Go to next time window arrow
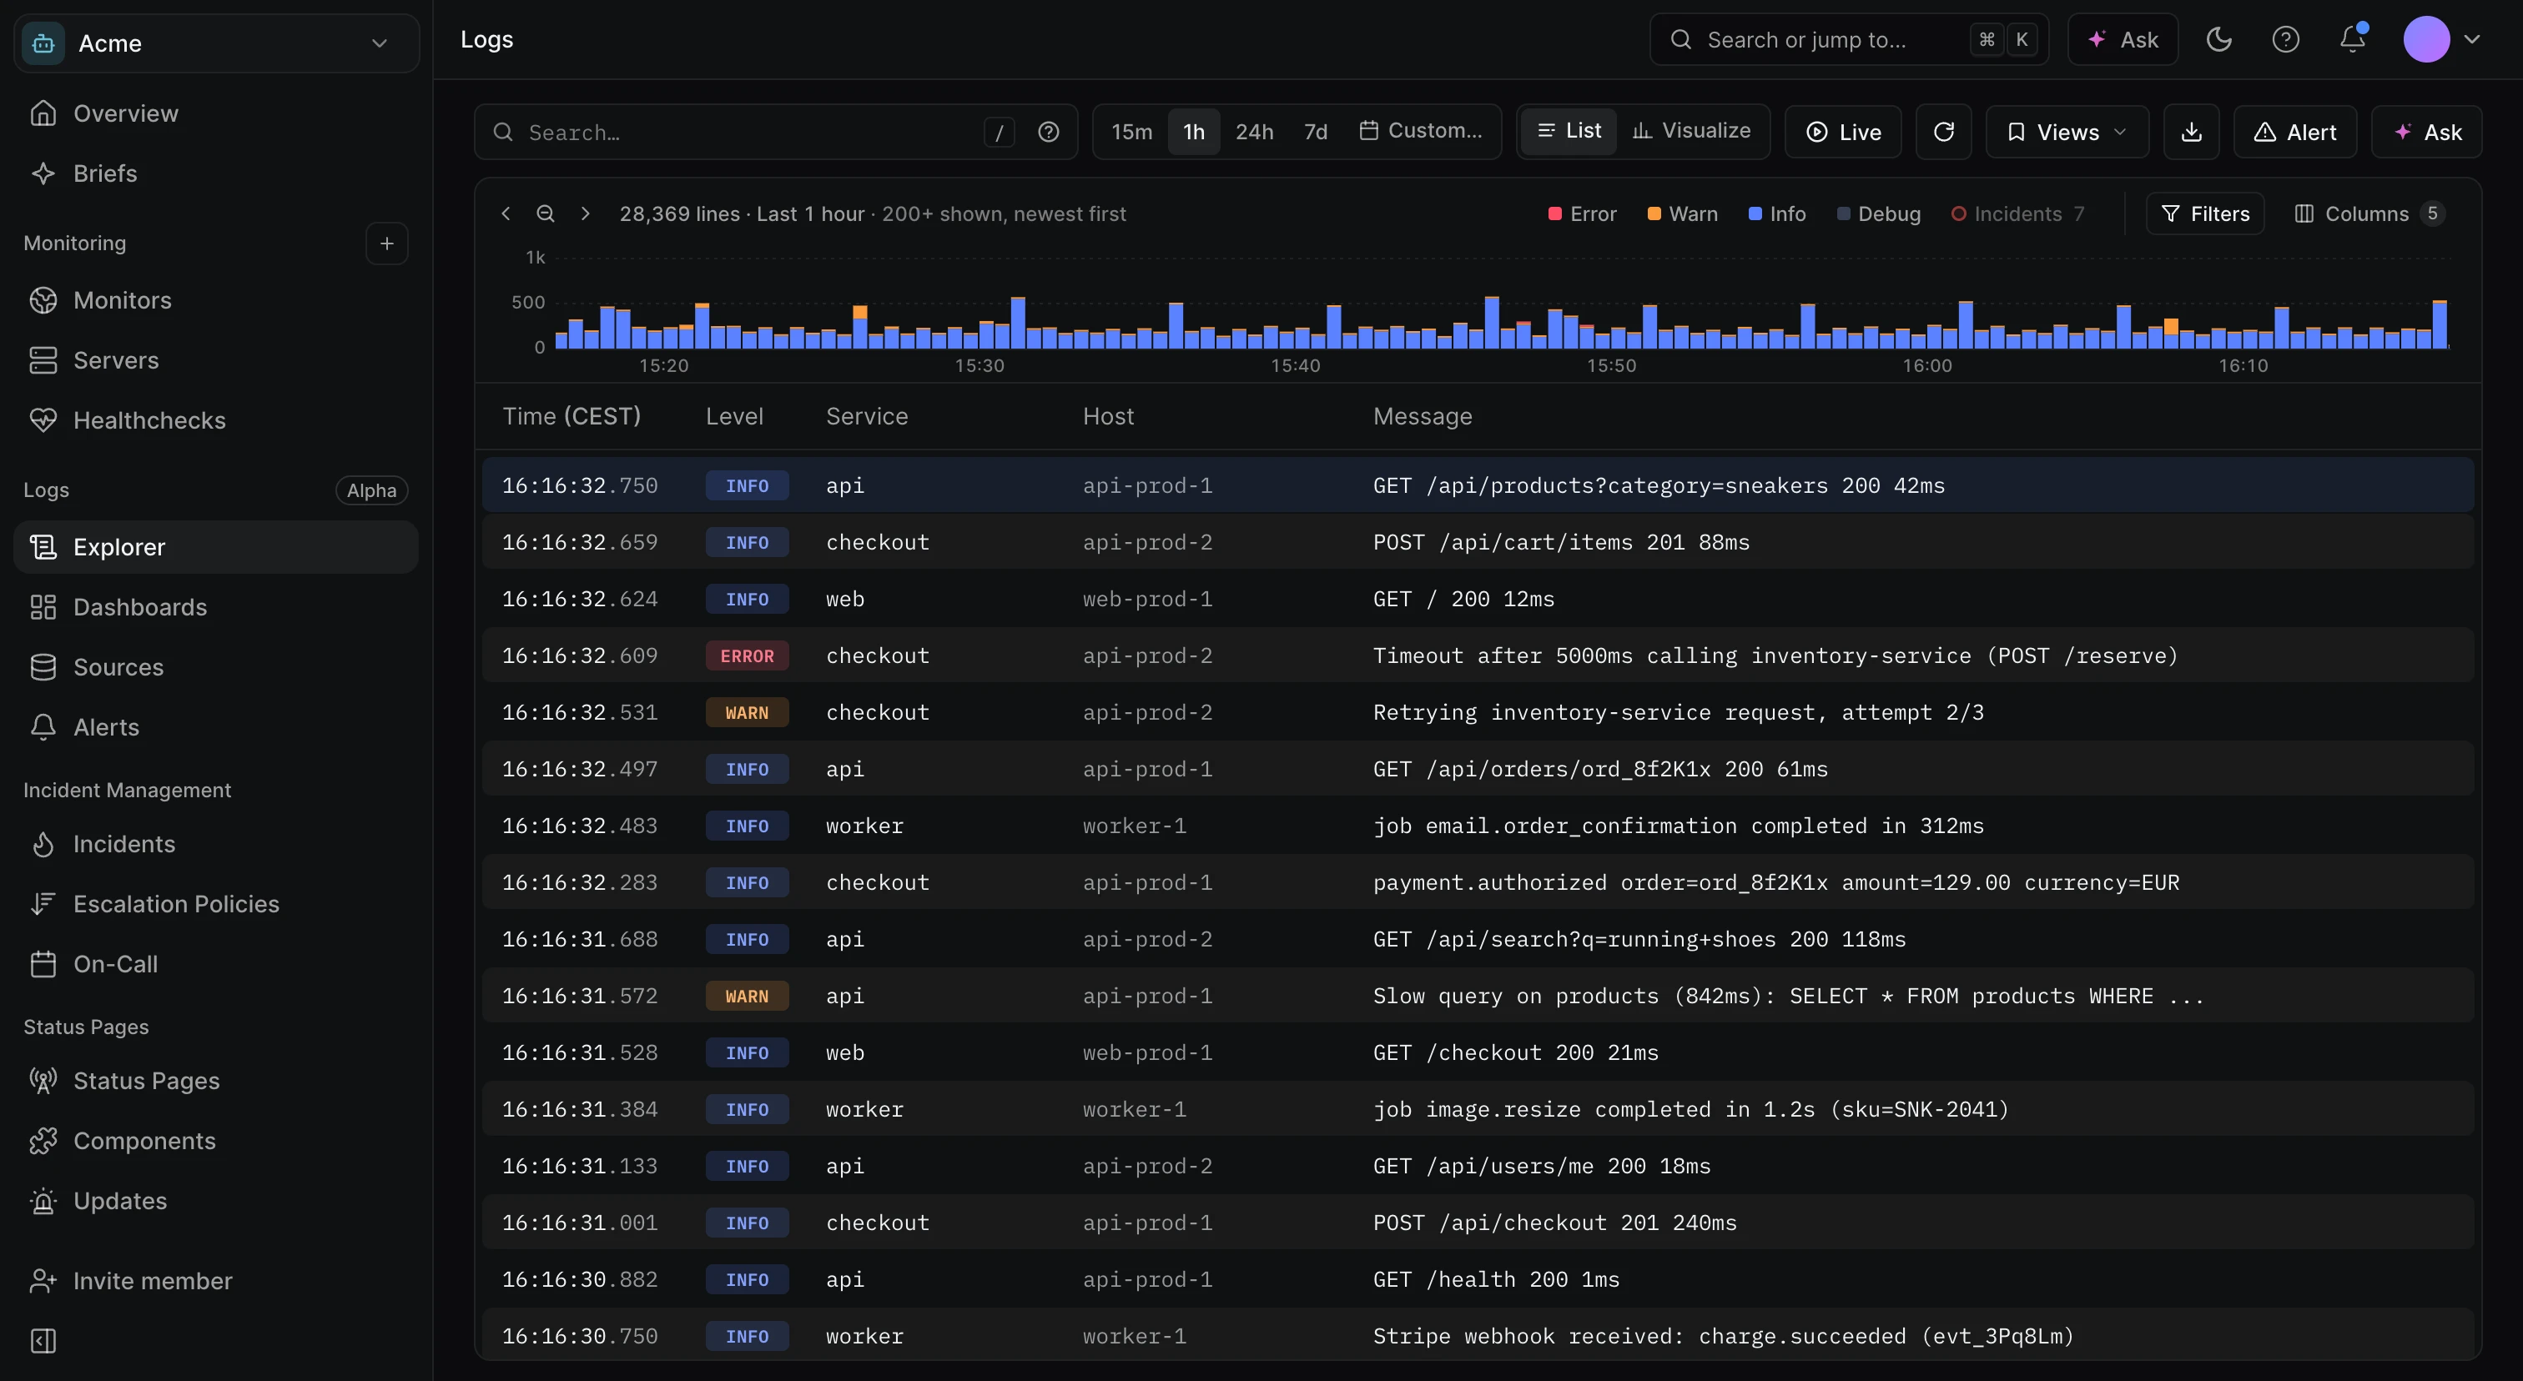The width and height of the screenshot is (2523, 1381). tap(585, 213)
